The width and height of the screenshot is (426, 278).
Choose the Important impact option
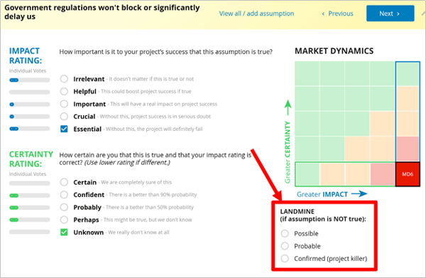(x=64, y=104)
